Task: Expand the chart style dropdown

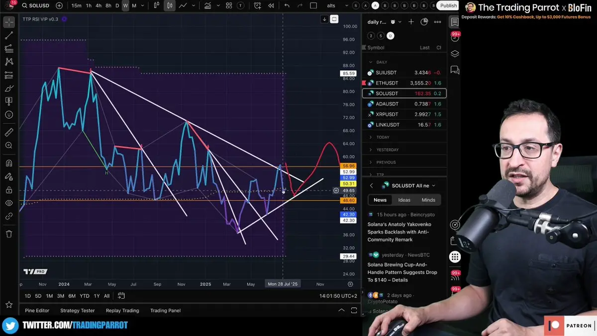Action: tap(193, 5)
